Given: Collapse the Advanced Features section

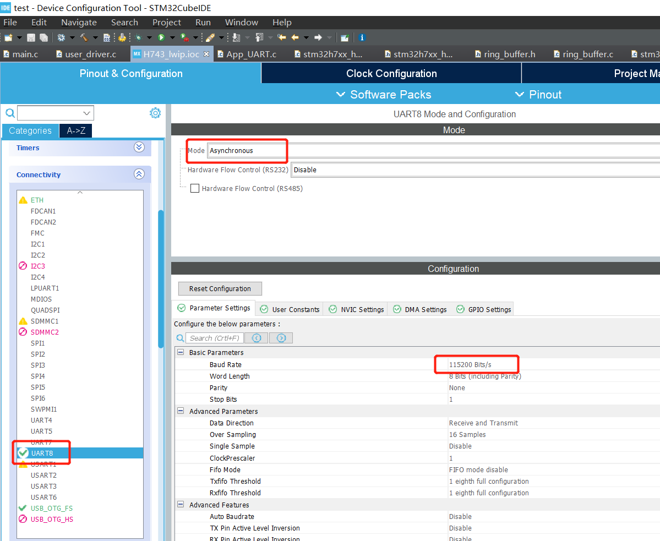Looking at the screenshot, I should coord(181,504).
